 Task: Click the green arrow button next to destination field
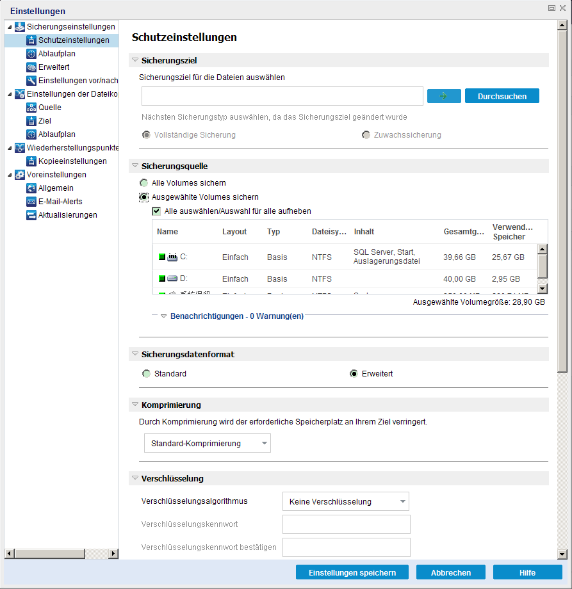tap(444, 96)
